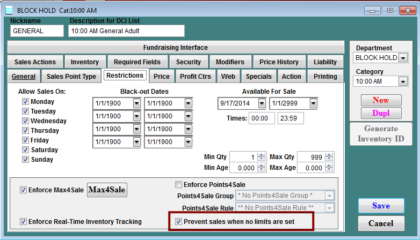Toggle Enforce Max4Sale checkbox
Image resolution: width=420 pixels, height=240 pixels.
[23, 190]
